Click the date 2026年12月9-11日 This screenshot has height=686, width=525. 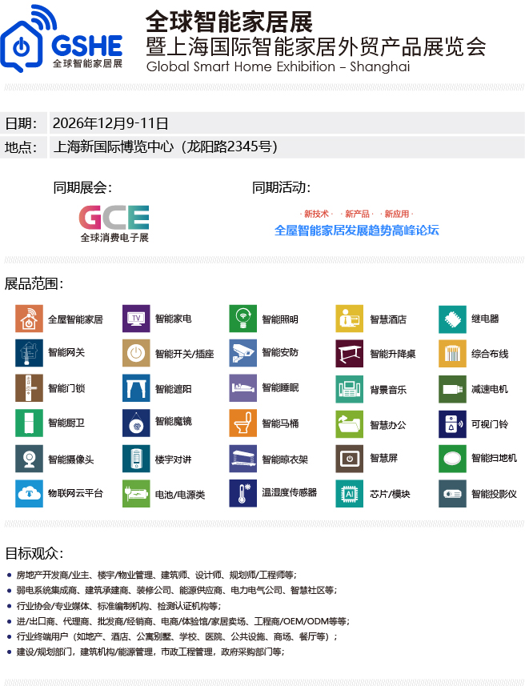coord(110,123)
